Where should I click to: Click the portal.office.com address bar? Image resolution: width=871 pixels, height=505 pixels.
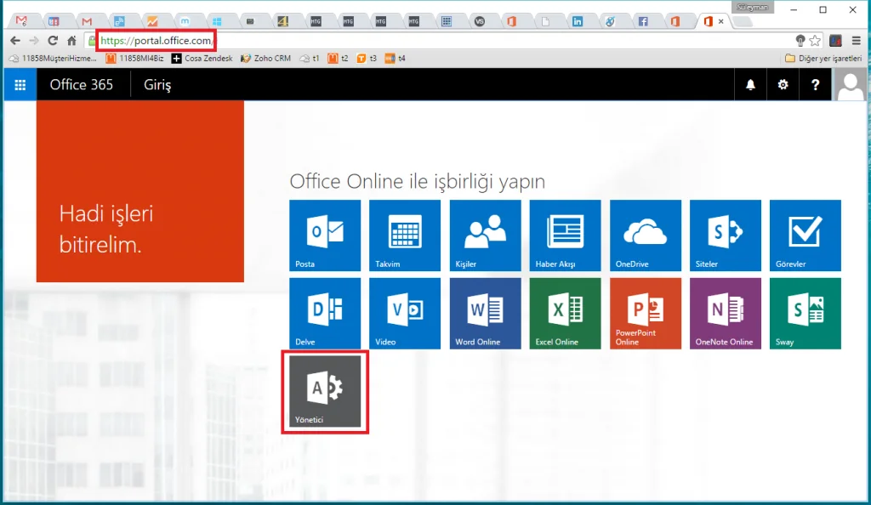click(425, 40)
